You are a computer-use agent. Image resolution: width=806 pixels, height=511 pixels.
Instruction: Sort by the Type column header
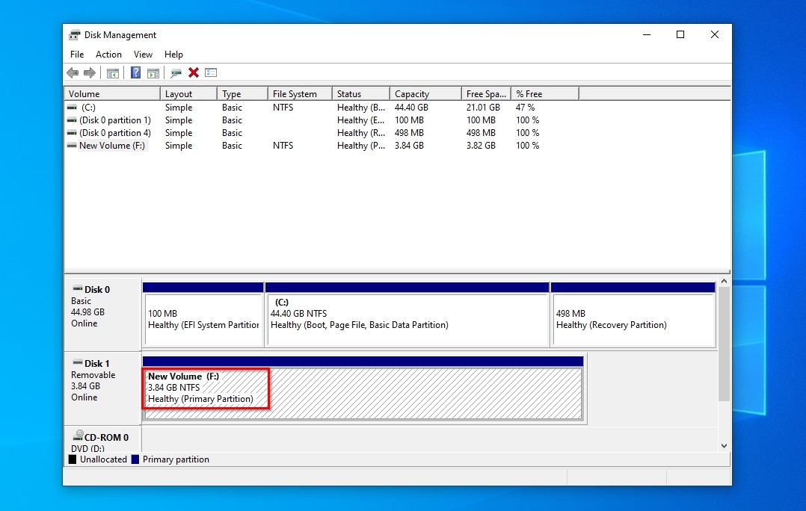[242, 94]
